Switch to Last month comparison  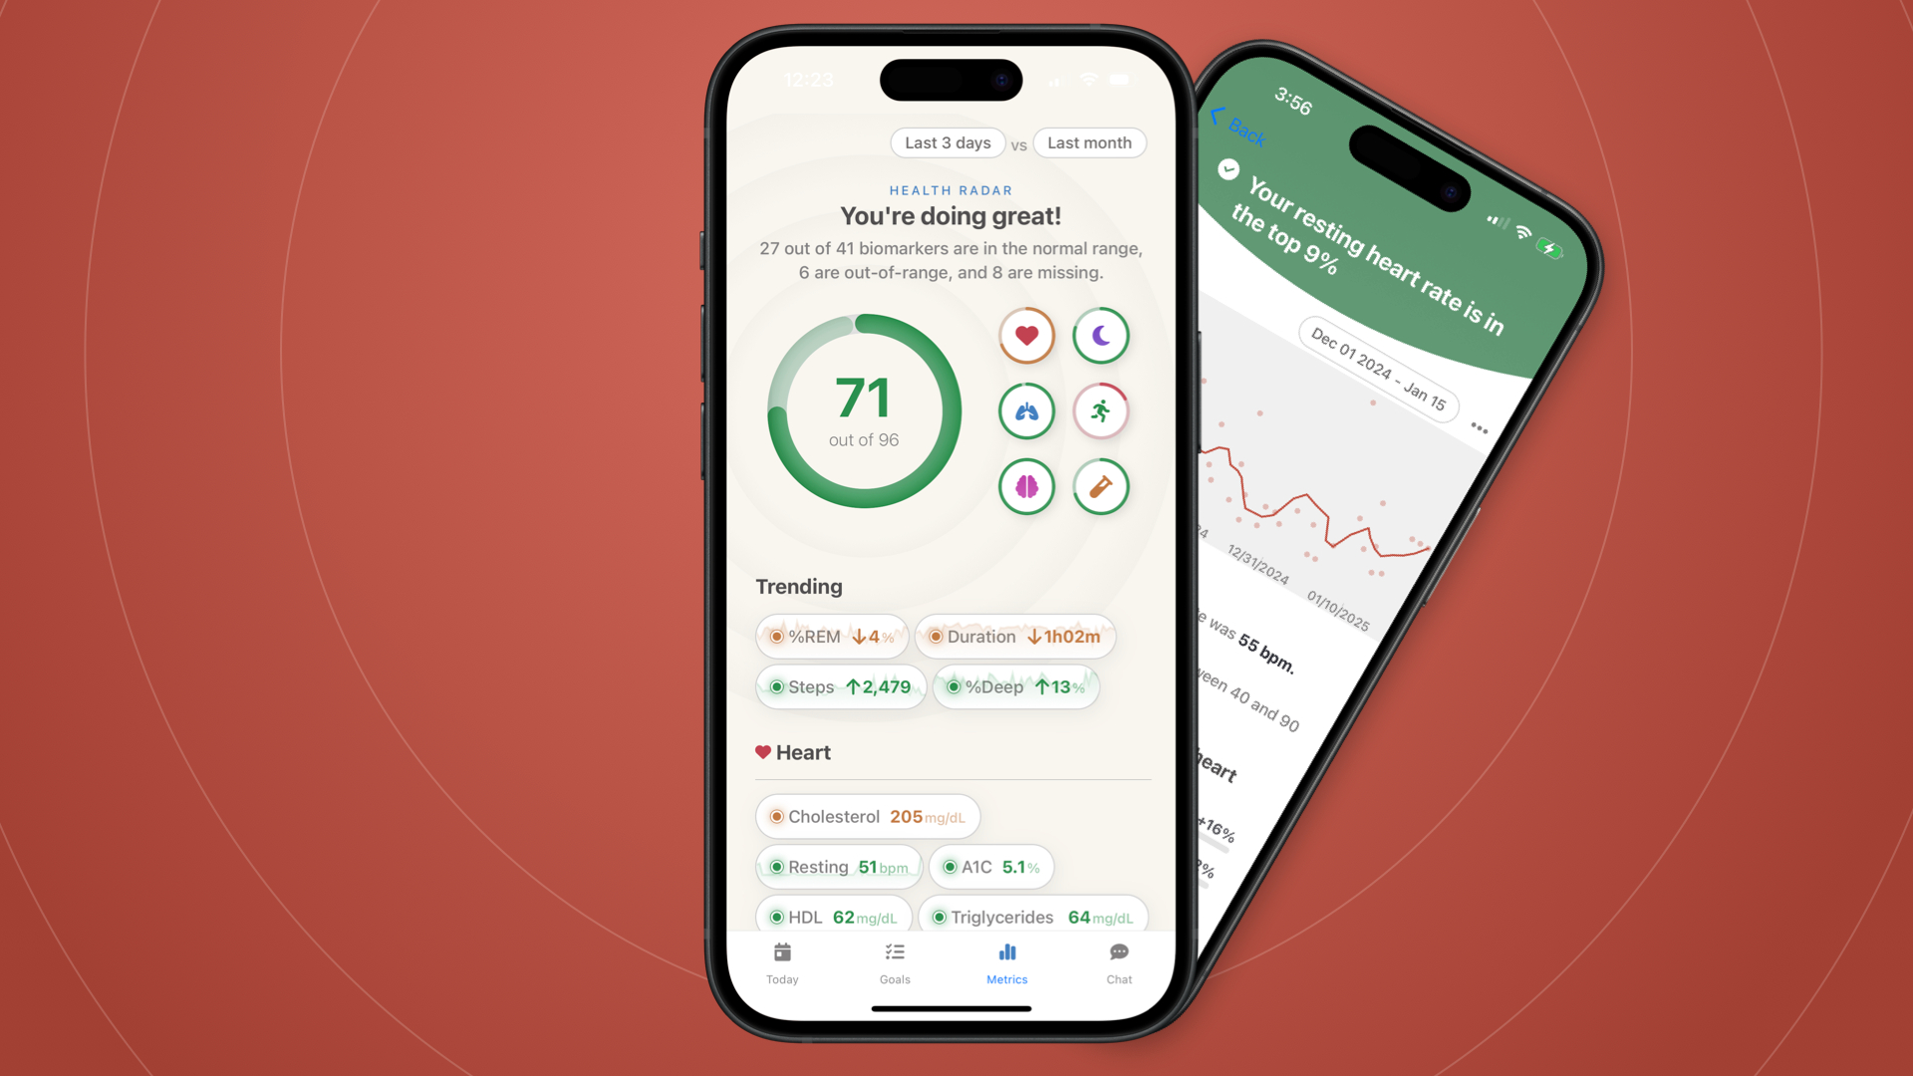1091,141
